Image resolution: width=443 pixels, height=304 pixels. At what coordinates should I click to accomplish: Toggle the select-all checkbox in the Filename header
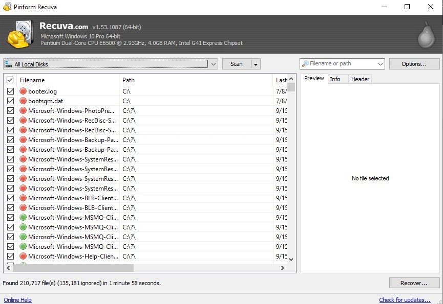(x=10, y=80)
